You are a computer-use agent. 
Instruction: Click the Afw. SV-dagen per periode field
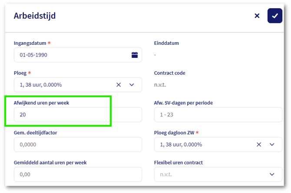(218, 115)
